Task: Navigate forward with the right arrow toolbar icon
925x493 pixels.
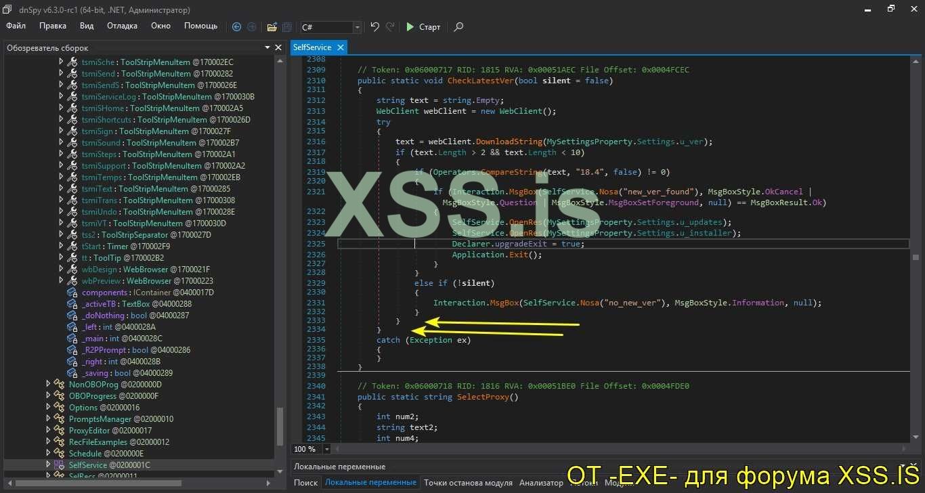Action: 252,27
